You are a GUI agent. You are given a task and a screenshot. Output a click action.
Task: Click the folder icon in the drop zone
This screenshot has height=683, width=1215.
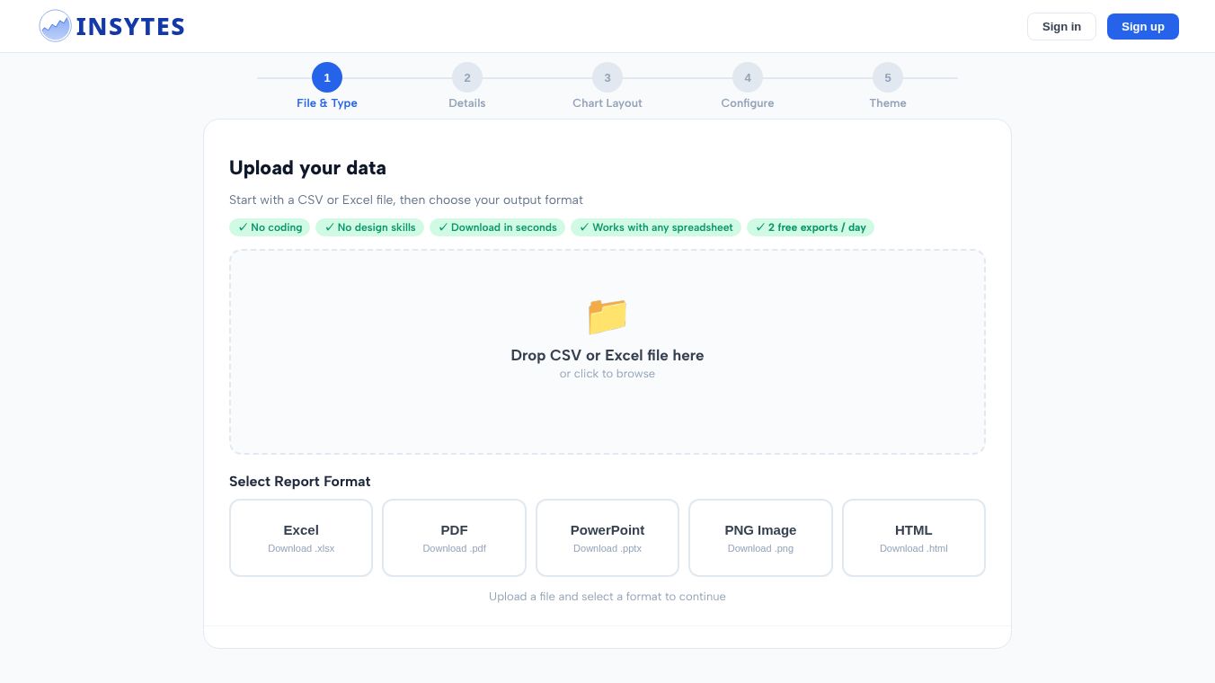click(607, 316)
